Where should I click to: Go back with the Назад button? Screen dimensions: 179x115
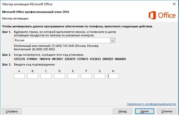[122, 111]
